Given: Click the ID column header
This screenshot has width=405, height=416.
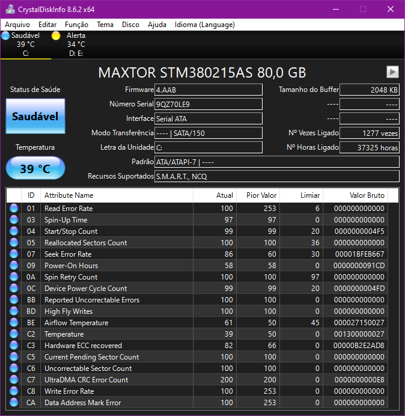Looking at the screenshot, I should click(x=31, y=195).
